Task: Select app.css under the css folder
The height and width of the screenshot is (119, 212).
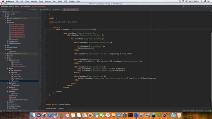Action: pos(13,52)
